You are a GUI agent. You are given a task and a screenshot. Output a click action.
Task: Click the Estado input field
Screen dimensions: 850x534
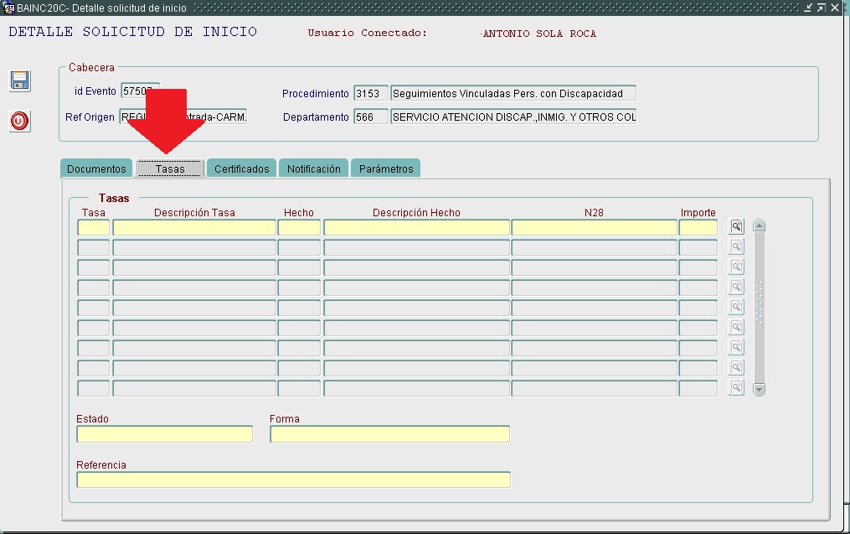[164, 433]
